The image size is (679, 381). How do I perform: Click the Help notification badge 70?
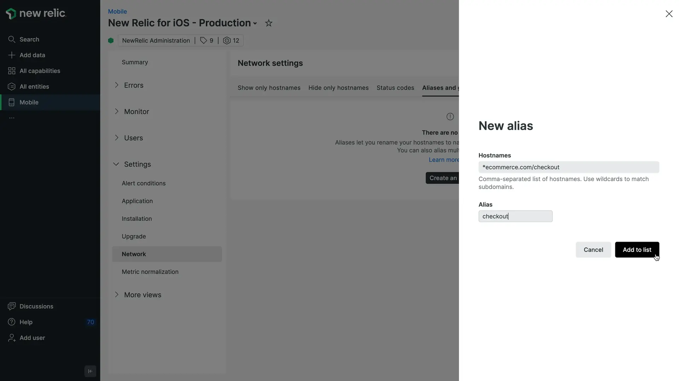click(x=91, y=322)
